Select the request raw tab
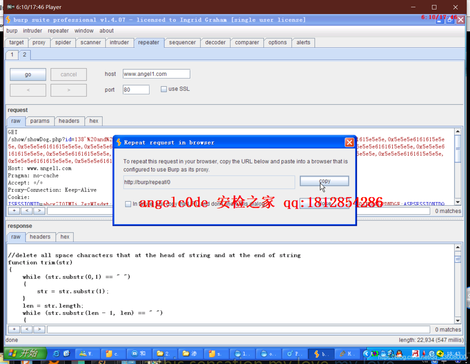The width and height of the screenshot is (470, 364). coord(16,121)
